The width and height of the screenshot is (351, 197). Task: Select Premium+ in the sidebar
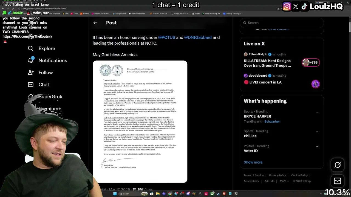(x=50, y=109)
